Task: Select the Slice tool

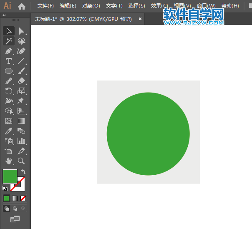Action: click(x=21, y=151)
